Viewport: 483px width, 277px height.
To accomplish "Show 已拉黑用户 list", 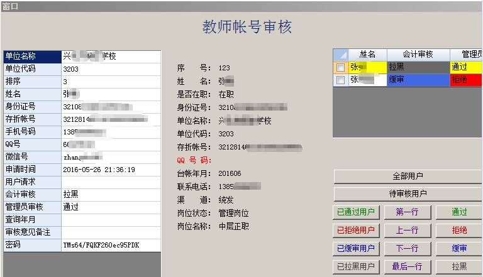I will click(x=356, y=267).
